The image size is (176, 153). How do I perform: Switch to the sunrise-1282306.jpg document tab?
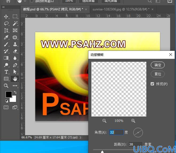click(x=121, y=9)
